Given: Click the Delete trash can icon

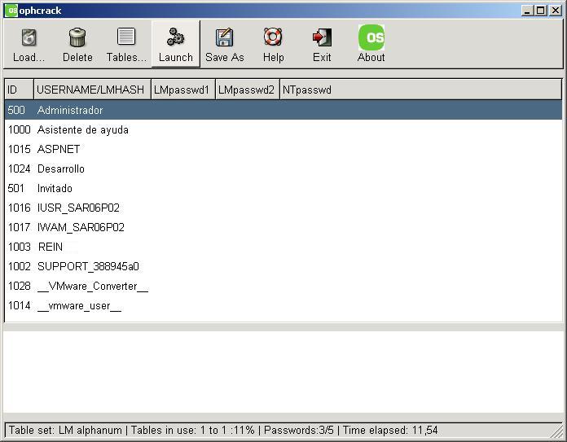Looking at the screenshot, I should (77, 37).
